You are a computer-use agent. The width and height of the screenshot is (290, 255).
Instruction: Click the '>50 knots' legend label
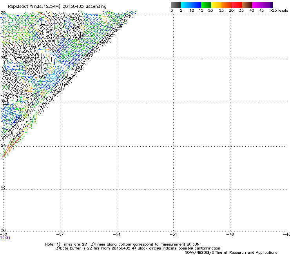pyautogui.click(x=279, y=11)
